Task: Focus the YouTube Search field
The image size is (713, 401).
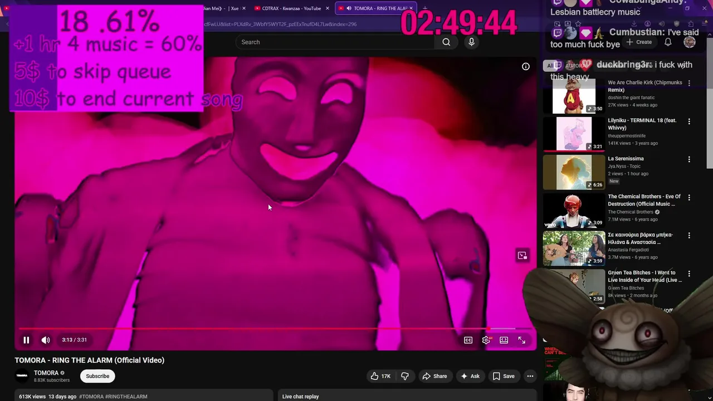Action: [335, 42]
